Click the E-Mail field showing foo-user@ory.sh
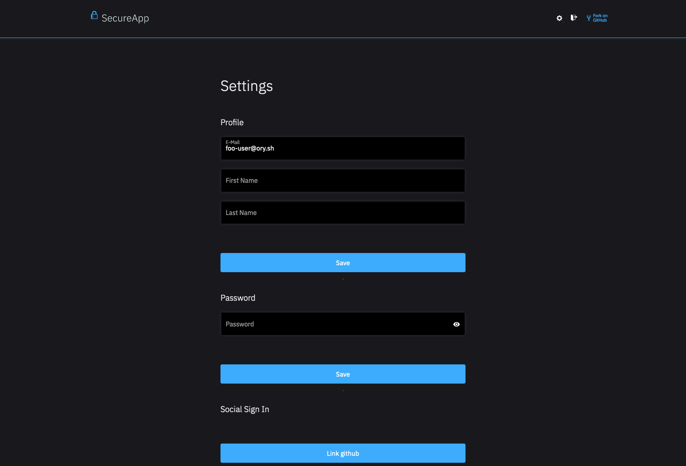The height and width of the screenshot is (466, 686). pyautogui.click(x=343, y=148)
